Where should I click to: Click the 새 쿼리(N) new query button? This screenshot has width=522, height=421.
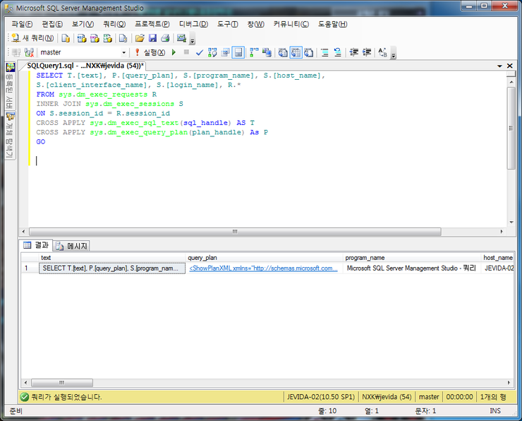tap(32, 38)
